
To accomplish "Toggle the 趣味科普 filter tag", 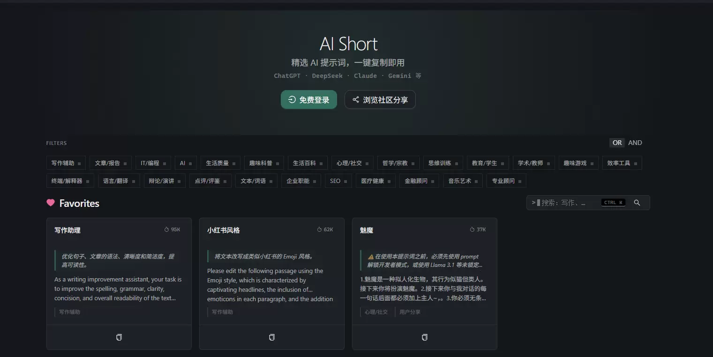I will tap(264, 163).
